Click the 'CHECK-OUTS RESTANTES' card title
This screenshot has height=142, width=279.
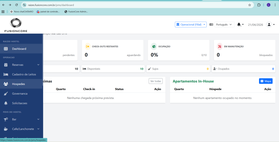[x=105, y=47]
